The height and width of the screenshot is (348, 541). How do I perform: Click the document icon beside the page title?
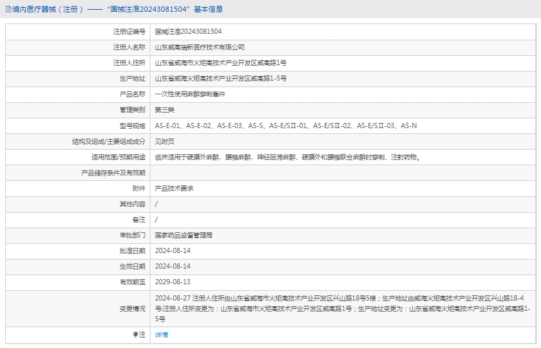coord(8,9)
